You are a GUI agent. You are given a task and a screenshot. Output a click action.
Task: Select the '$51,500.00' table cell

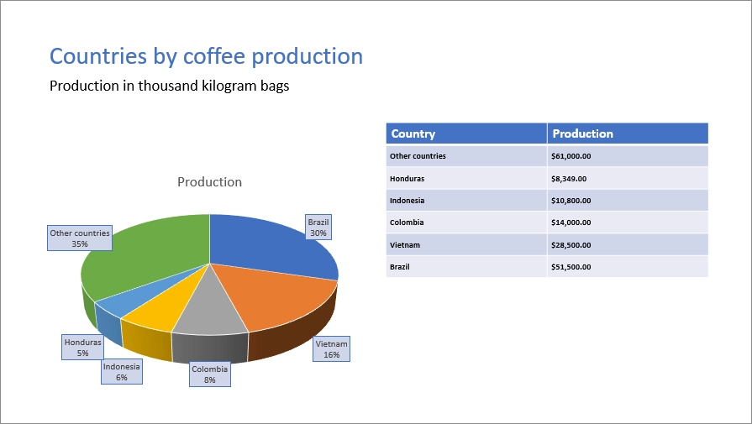628,267
